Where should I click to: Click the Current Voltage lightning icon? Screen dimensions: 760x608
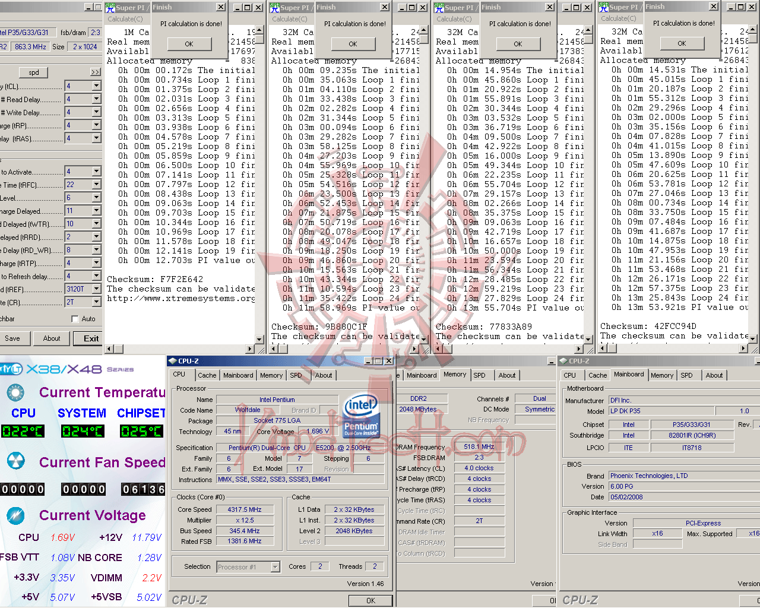click(15, 515)
